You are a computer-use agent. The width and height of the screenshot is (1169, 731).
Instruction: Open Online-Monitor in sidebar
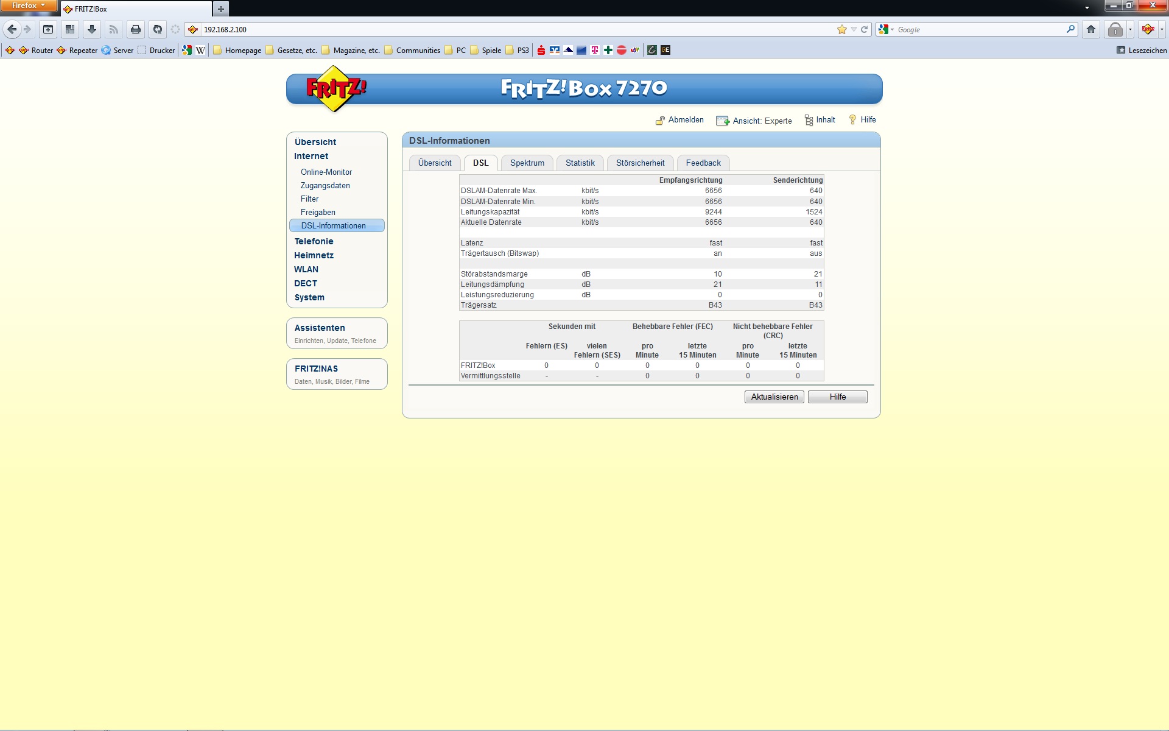pyautogui.click(x=326, y=172)
